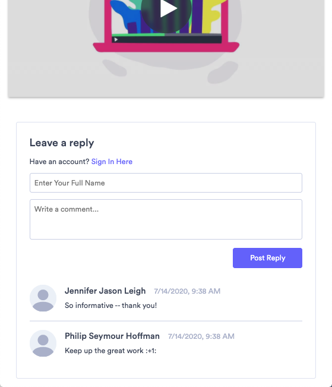
Task: Click Philip's 7/14/2020, 9:38 AM timestamp
Action: (201, 336)
